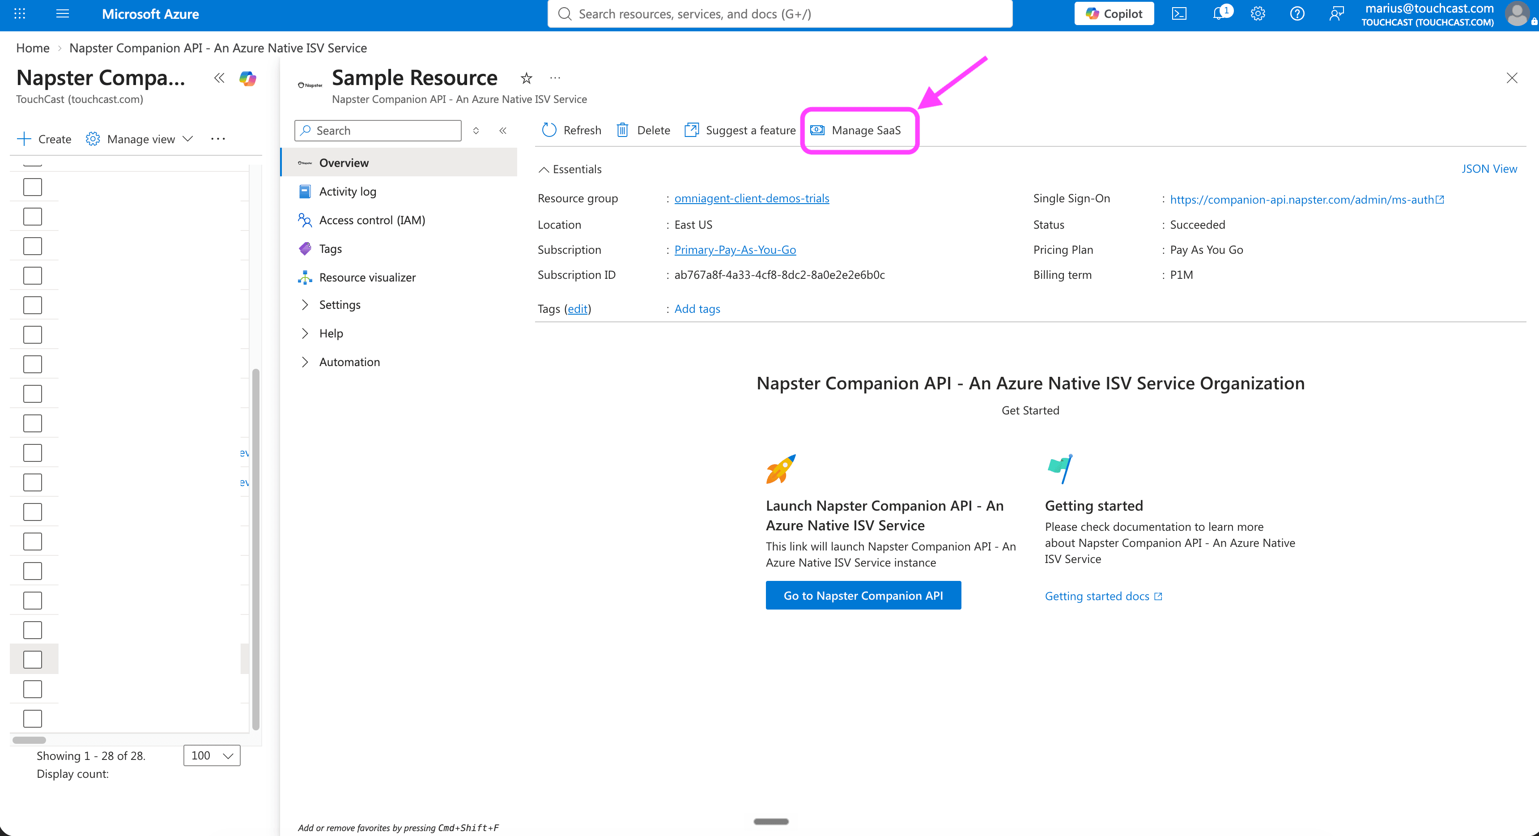Screen dimensions: 1539x836
Task: Go to Home breadcrumb
Action: [x=33, y=48]
